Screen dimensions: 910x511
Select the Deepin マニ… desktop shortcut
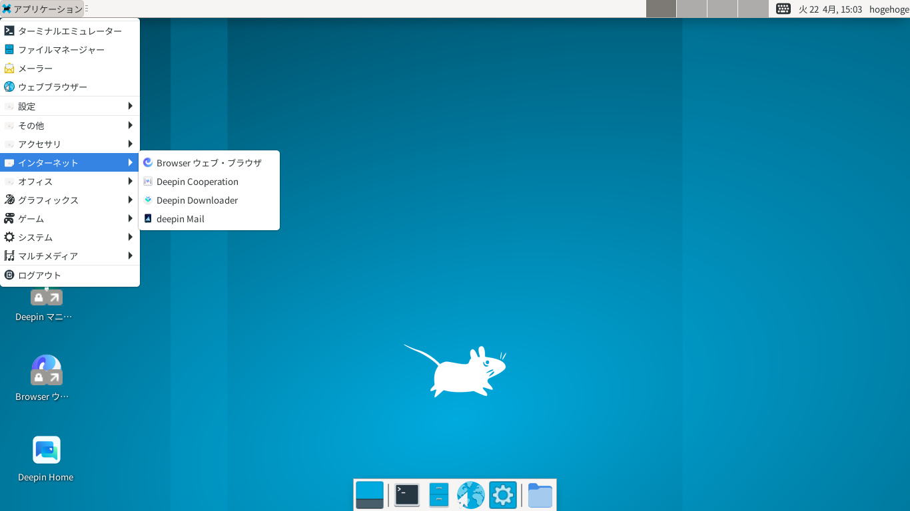(x=46, y=303)
